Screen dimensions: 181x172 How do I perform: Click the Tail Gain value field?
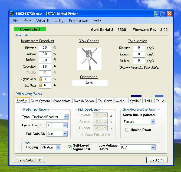[45, 85]
